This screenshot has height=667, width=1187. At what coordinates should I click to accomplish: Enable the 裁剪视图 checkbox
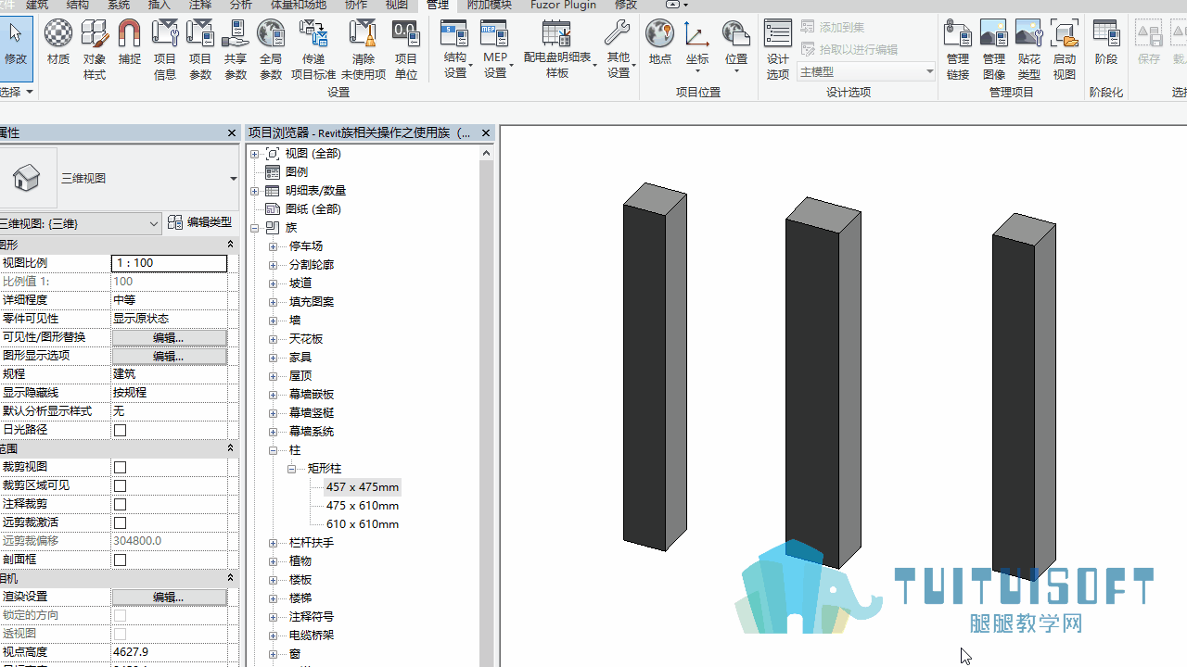pos(120,467)
